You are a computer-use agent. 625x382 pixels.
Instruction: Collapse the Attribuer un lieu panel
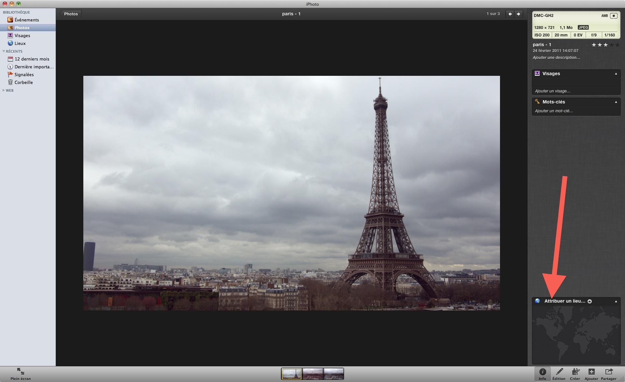[616, 302]
